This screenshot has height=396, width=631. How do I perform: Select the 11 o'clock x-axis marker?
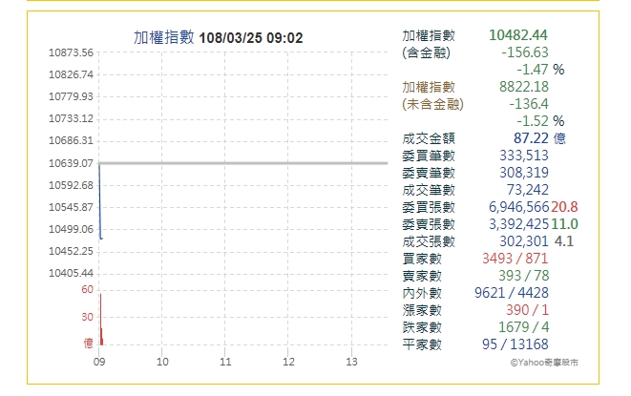225,362
